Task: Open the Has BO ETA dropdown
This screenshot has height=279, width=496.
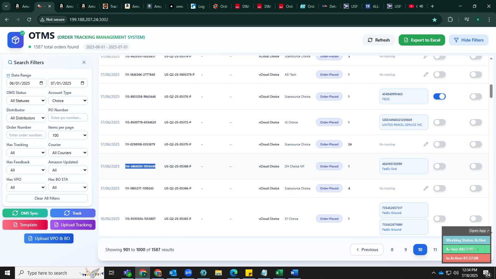Action: tap(68, 187)
